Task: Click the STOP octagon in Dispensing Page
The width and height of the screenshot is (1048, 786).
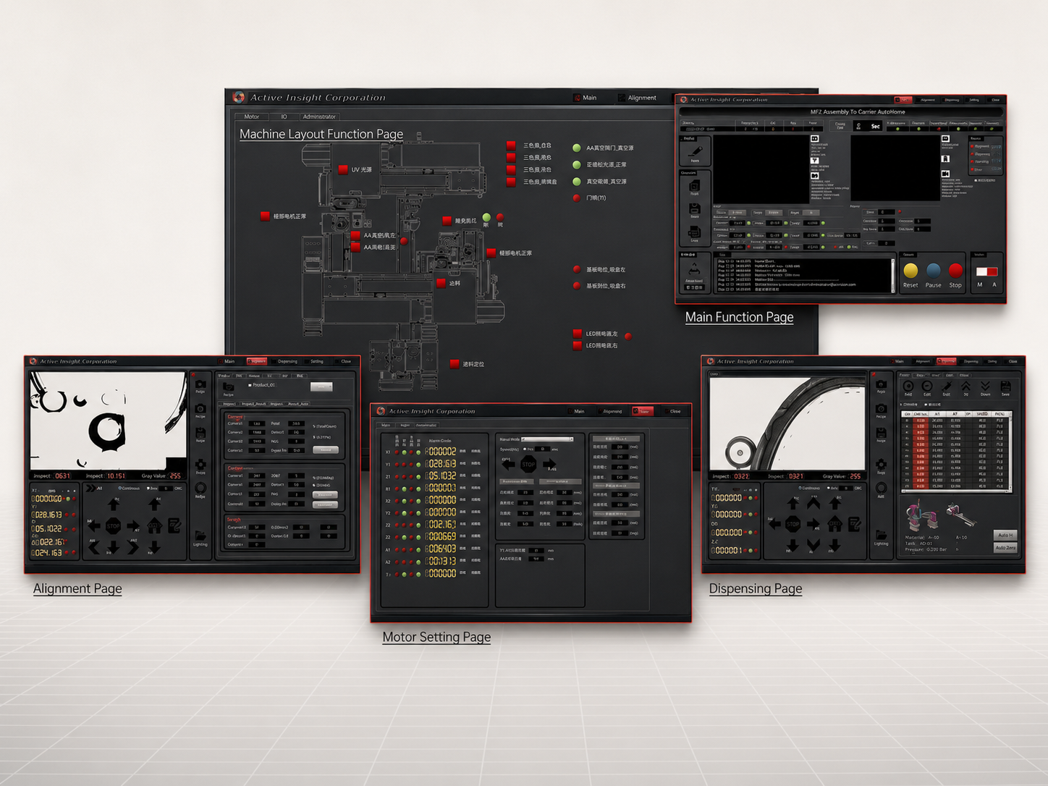Action: point(793,523)
